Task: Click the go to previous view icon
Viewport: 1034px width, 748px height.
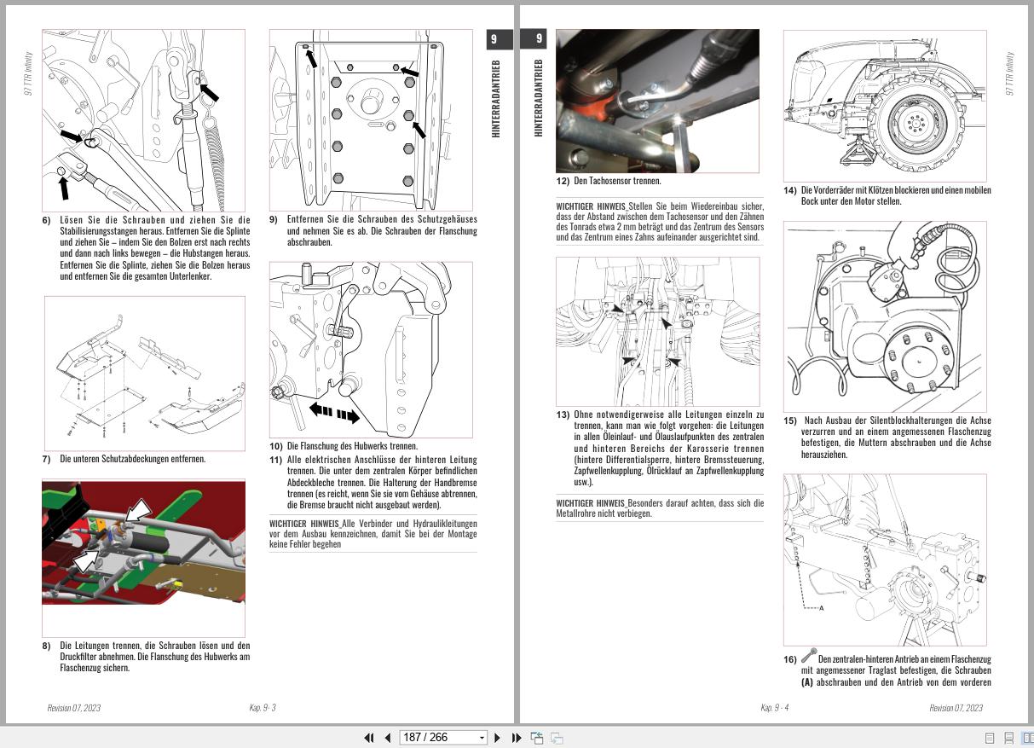Action: (537, 738)
